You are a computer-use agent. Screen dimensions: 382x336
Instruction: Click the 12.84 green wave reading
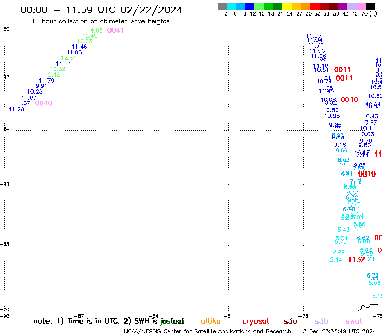[x=69, y=58]
